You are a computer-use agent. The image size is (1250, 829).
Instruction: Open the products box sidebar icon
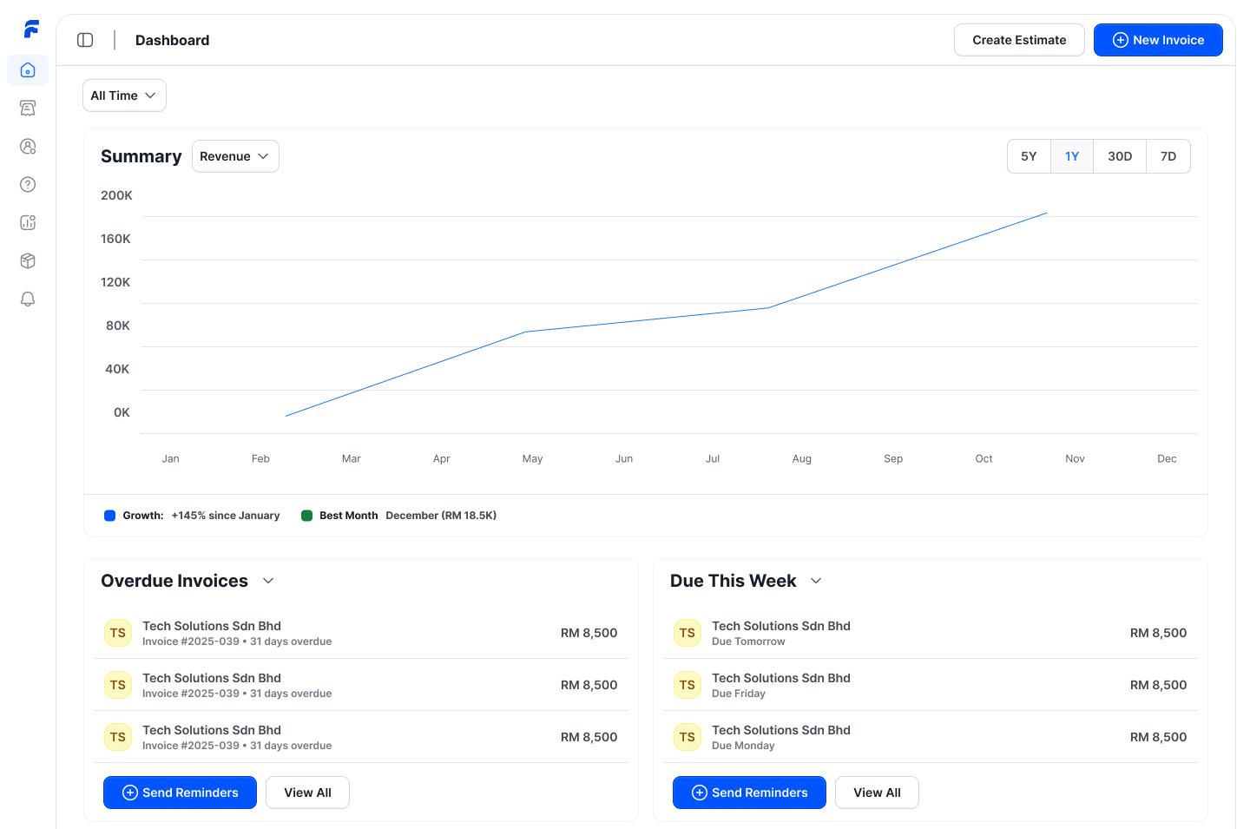click(28, 261)
